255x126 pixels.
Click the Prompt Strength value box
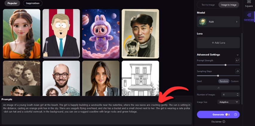tap(237, 61)
